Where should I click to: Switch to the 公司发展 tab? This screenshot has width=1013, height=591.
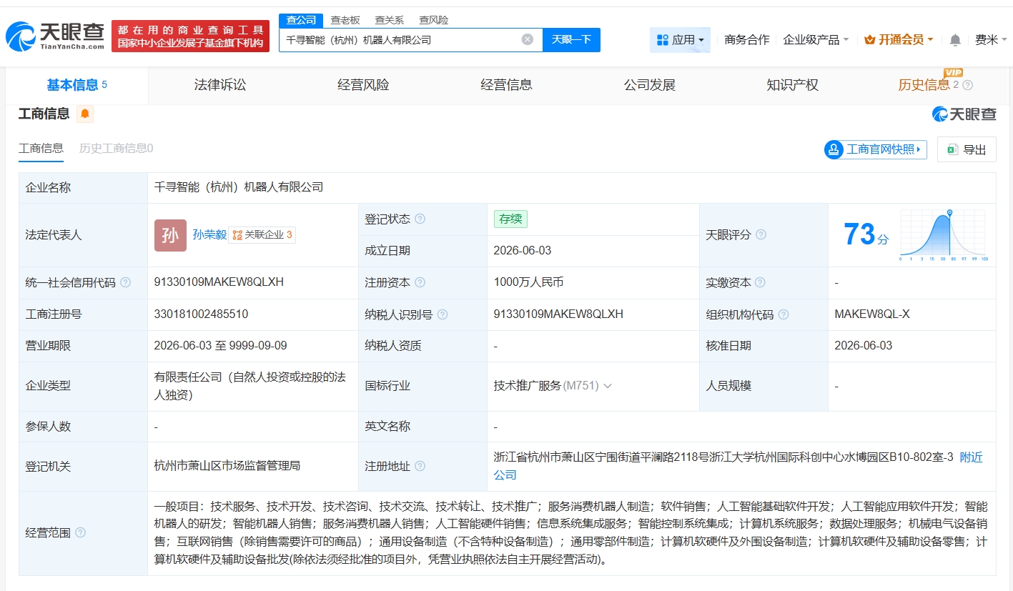coord(649,85)
